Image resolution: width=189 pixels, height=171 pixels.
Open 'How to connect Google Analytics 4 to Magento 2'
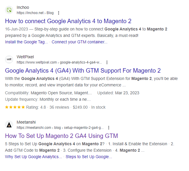tap(68, 21)
